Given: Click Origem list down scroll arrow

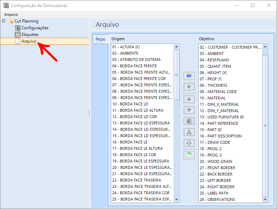Looking at the screenshot, I should [176, 199].
